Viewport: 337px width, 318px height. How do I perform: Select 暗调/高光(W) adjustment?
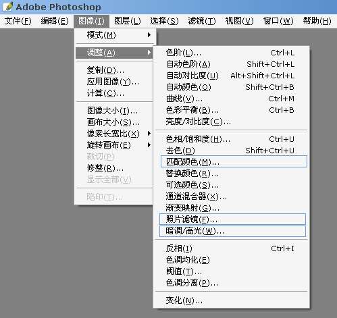pos(232,231)
